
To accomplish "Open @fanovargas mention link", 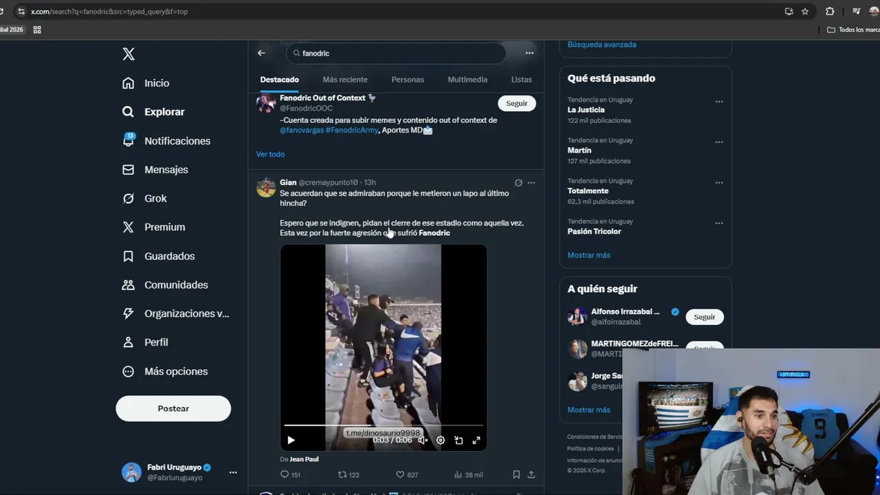I will point(302,130).
